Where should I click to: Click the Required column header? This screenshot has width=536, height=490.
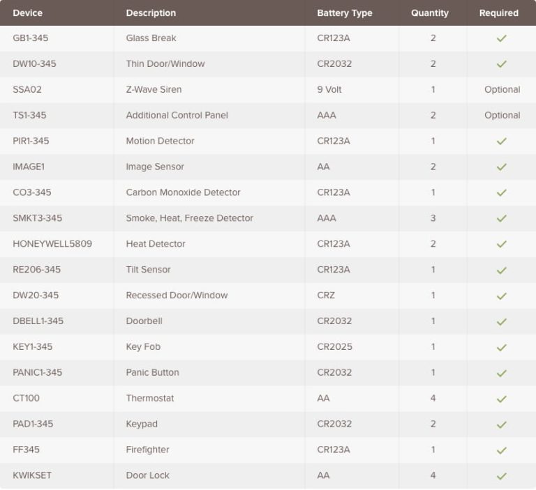pyautogui.click(x=498, y=13)
